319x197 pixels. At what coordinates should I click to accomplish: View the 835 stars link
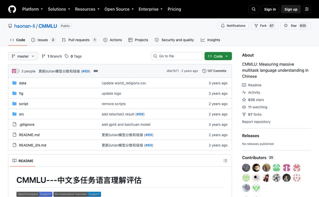(253, 100)
